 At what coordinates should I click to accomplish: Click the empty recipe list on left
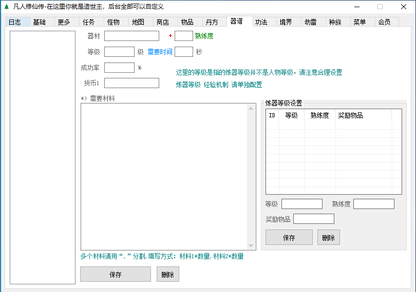[x=43, y=157]
